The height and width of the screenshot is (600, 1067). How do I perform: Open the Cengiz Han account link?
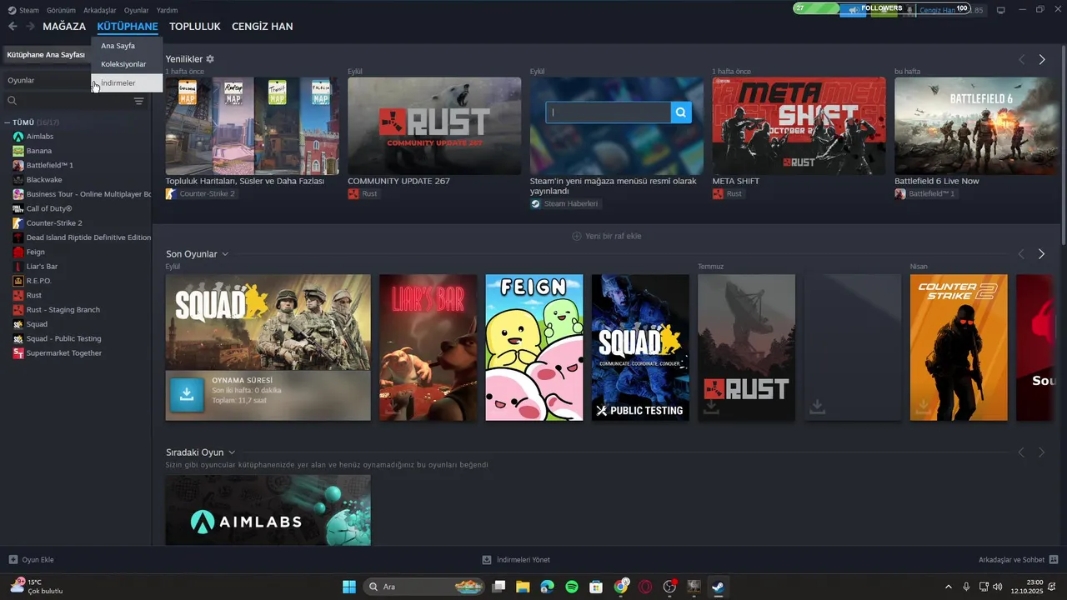[x=937, y=10]
